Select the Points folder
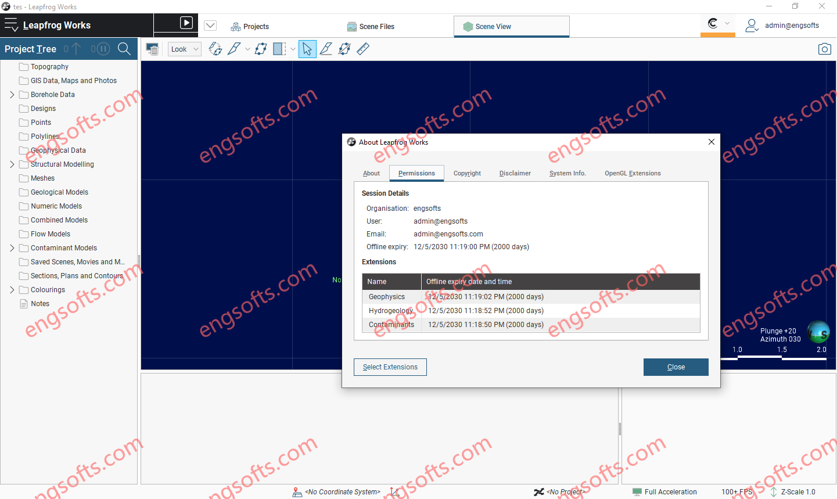The image size is (837, 499). (x=41, y=123)
